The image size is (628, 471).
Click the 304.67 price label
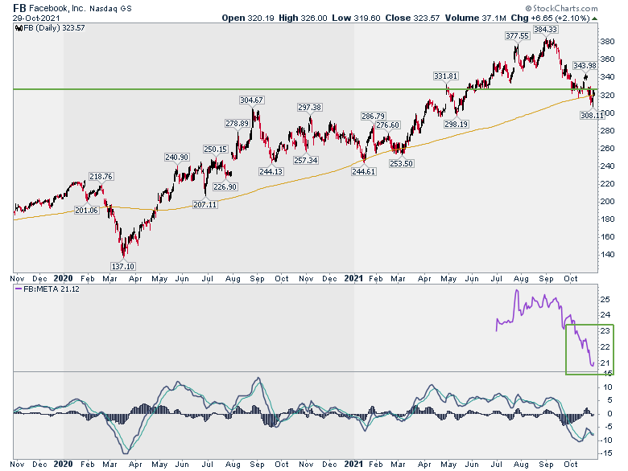pos(251,100)
